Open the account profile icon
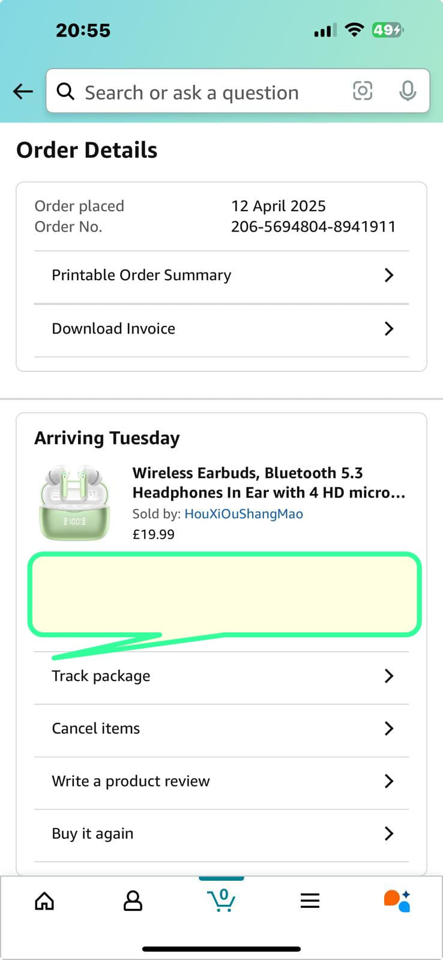The image size is (443, 960). click(133, 901)
